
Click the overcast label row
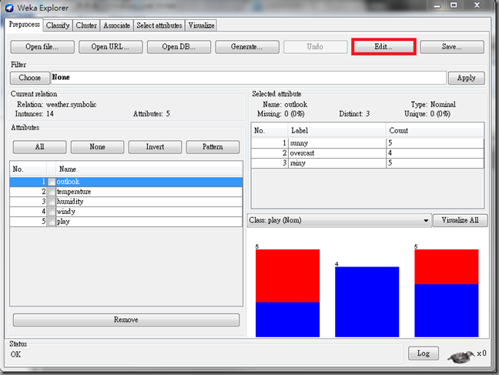367,153
